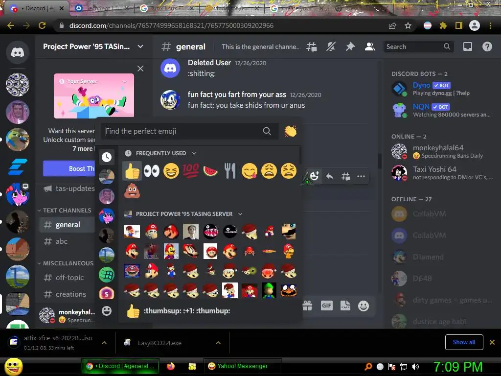Screen dimensions: 501x376
Task: Collapse the Text Channels category
Action: [x=65, y=211]
